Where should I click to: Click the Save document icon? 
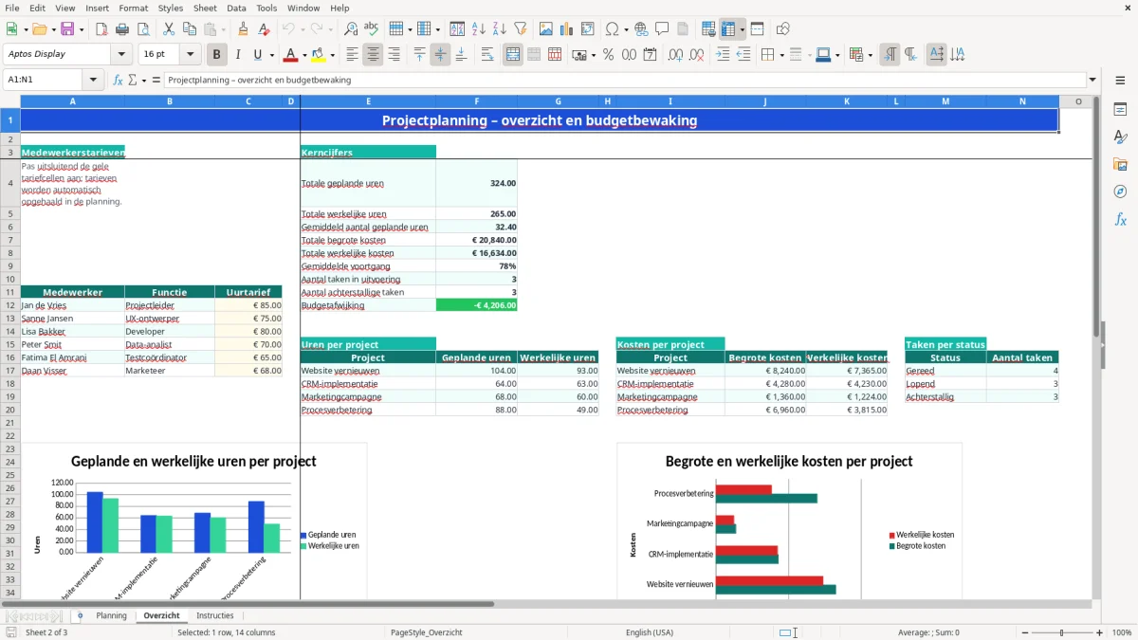tap(67, 29)
